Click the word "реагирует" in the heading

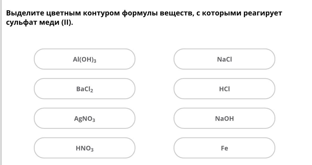263,13
